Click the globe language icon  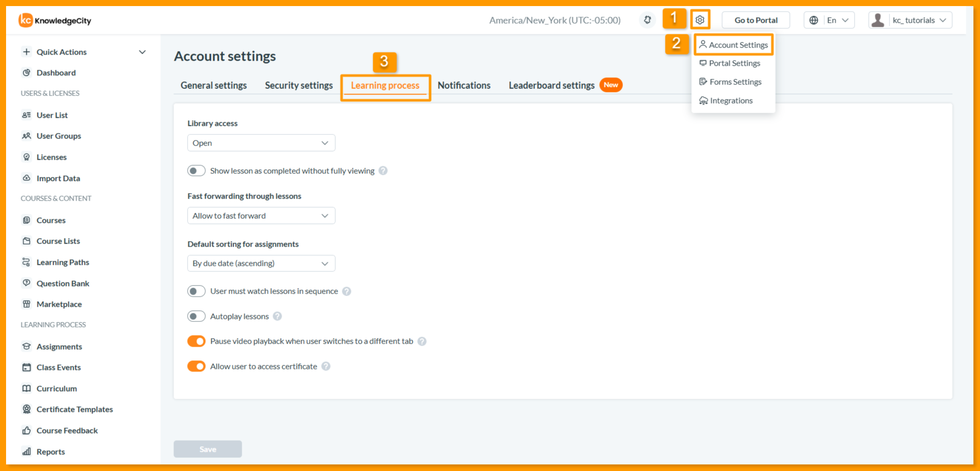(814, 20)
